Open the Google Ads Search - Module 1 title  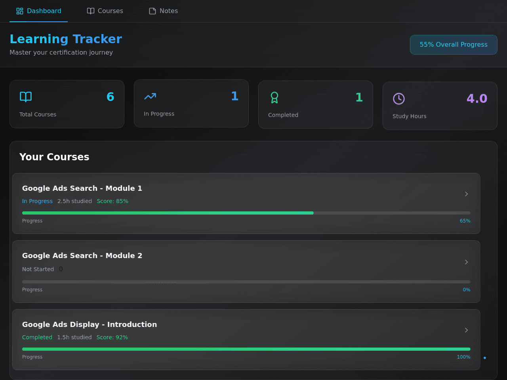click(x=82, y=188)
